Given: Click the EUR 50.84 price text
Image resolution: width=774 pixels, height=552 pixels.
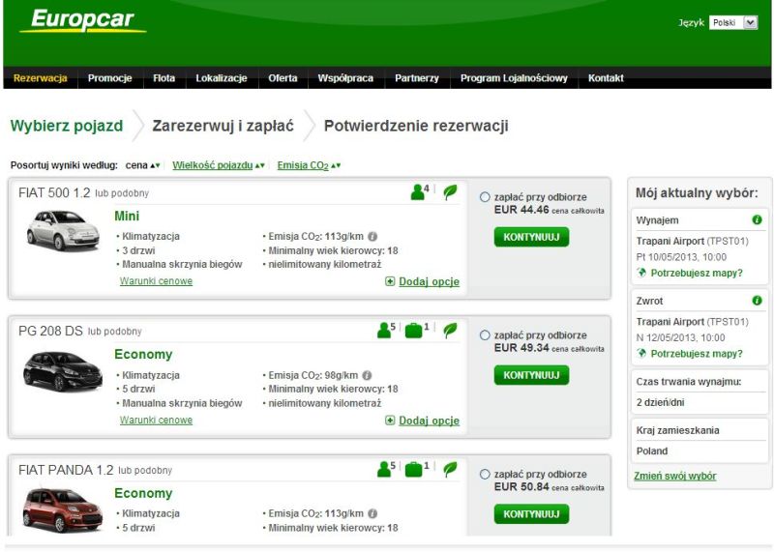Looking at the screenshot, I should click(521, 487).
